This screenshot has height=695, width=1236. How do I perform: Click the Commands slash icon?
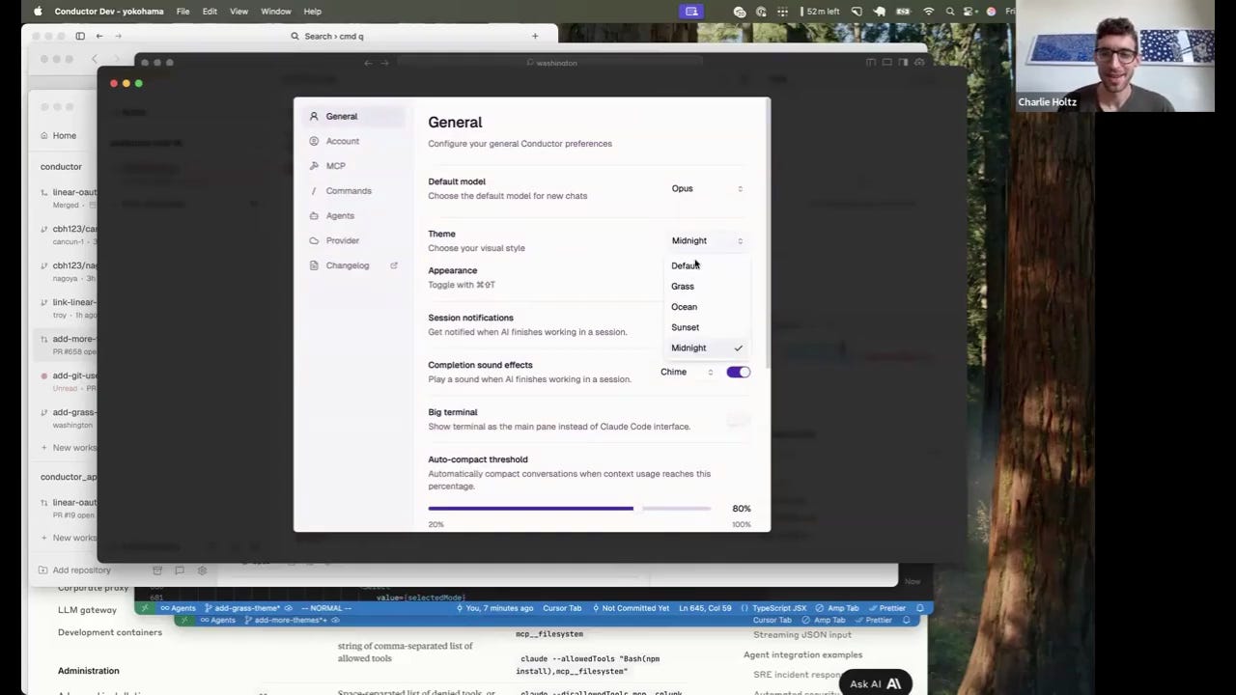(x=314, y=191)
